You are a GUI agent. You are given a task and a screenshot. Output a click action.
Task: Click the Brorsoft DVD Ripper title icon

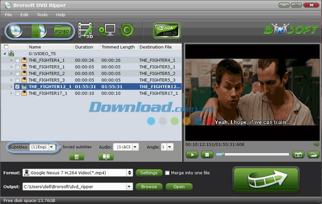[x=8, y=5]
